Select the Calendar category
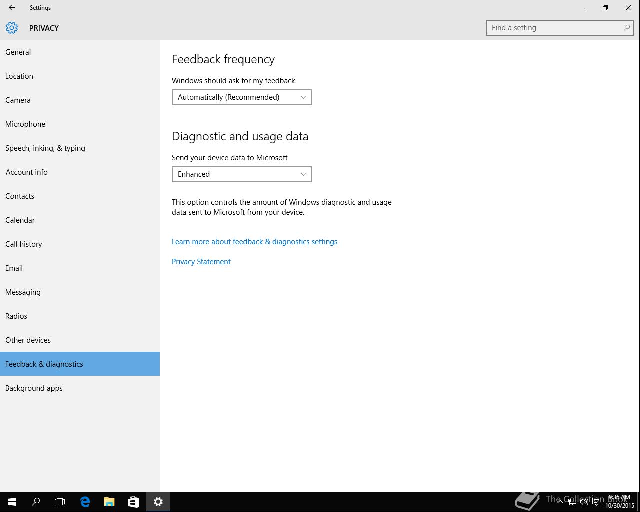640x512 pixels. [80, 220]
